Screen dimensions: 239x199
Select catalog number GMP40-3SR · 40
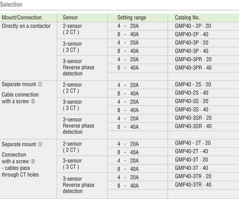pos(194,126)
